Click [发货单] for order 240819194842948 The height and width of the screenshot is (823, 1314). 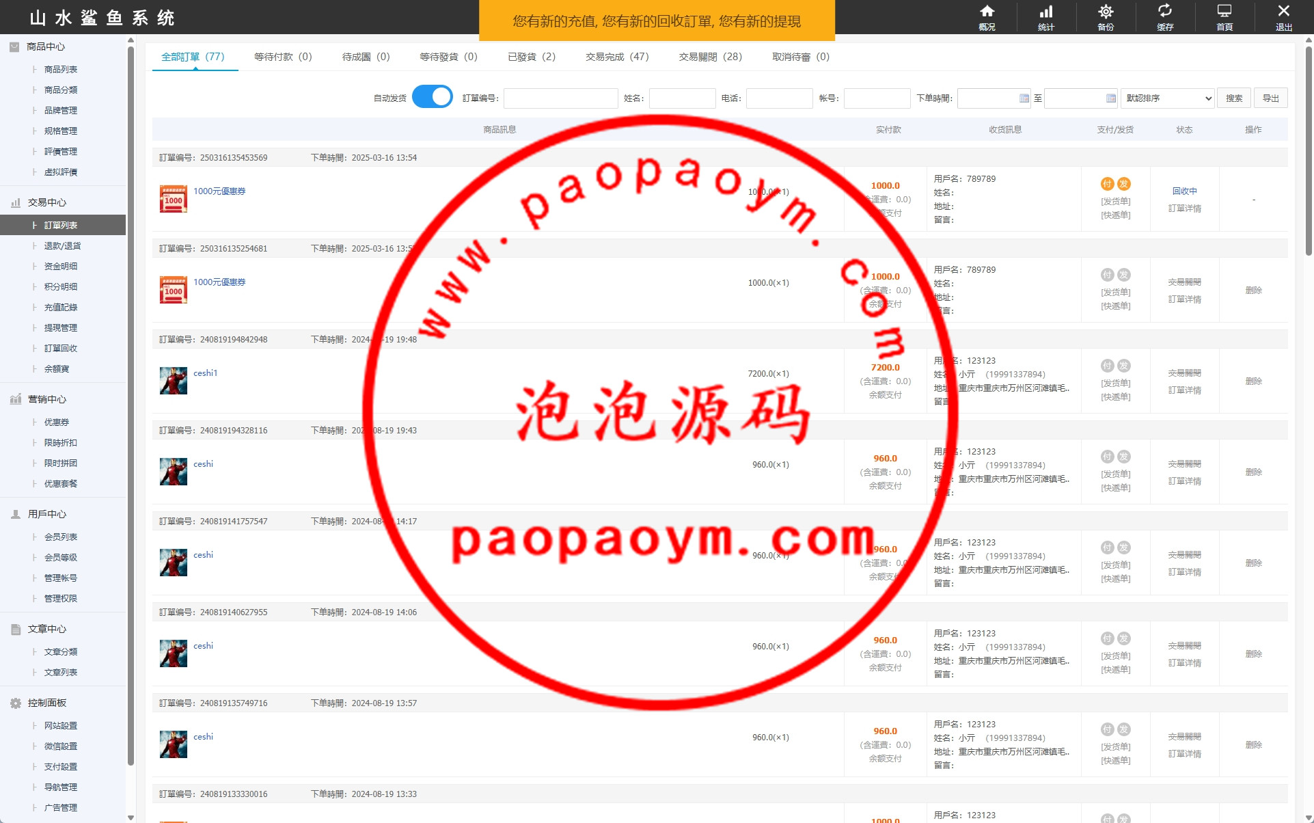tap(1116, 383)
